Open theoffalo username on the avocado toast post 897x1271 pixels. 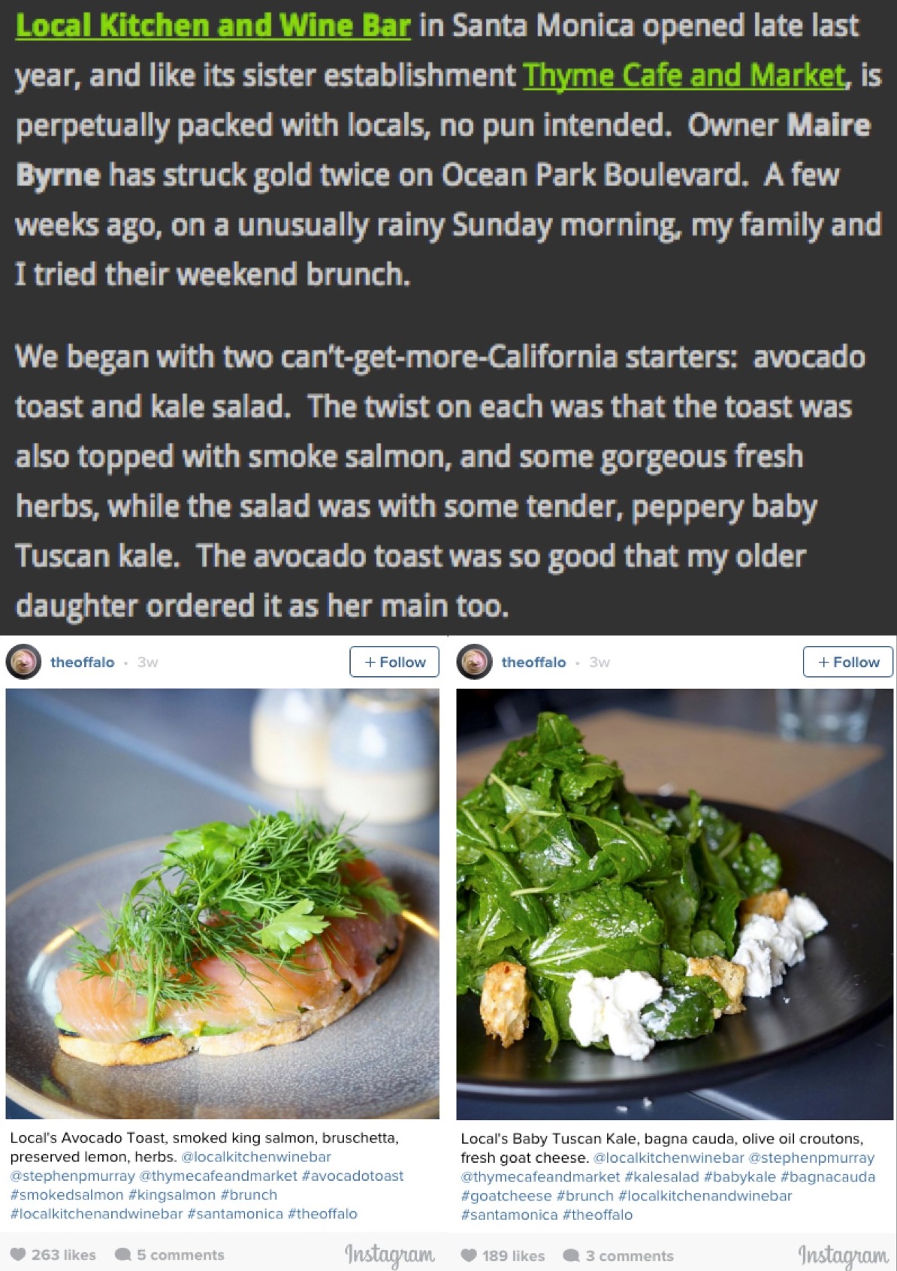[x=83, y=662]
